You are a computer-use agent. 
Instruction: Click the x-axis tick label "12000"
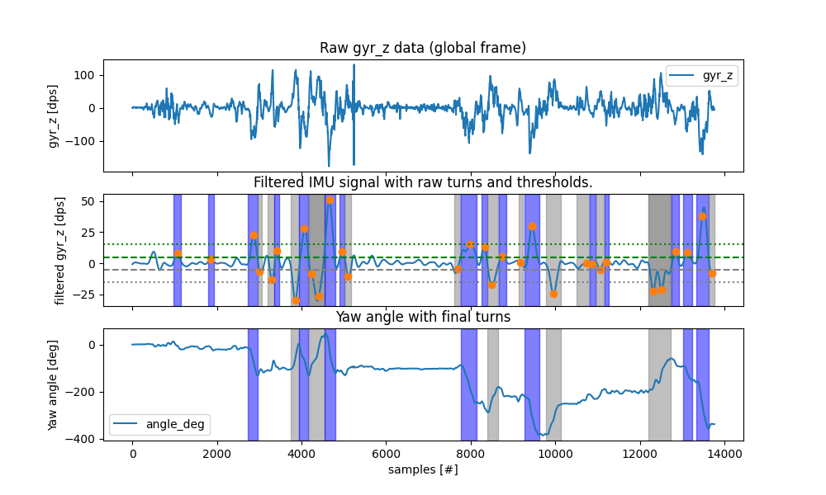[640, 455]
